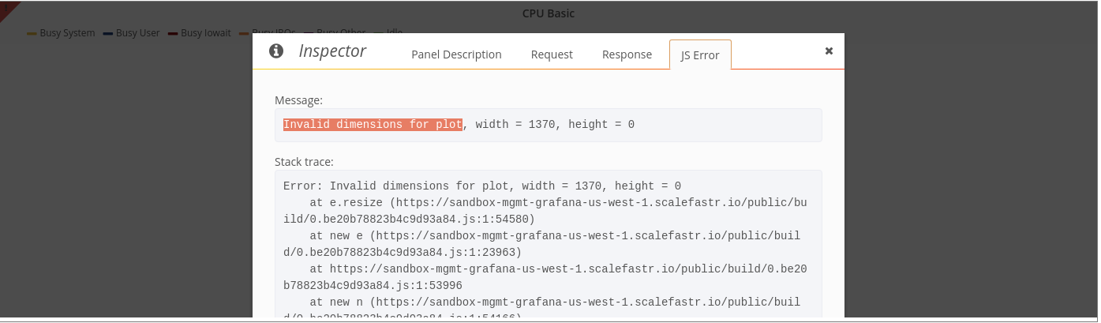Click the Busy IRQs orange color line
The height and width of the screenshot is (323, 1101).
pos(244,34)
